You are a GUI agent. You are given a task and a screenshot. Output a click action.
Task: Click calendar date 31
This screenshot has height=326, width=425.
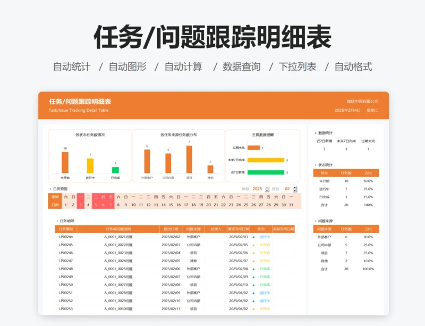click(291, 205)
